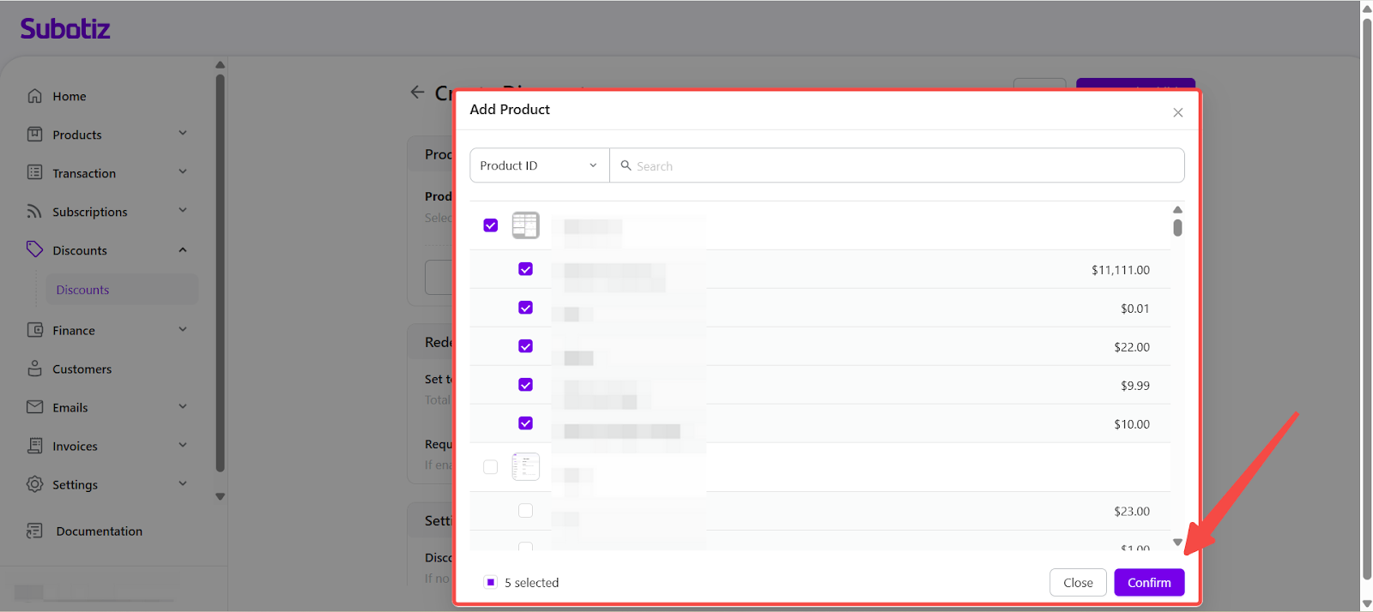Viewport: 1373px width, 612px height.
Task: Click the Subscriptions feed icon
Action: coord(34,212)
